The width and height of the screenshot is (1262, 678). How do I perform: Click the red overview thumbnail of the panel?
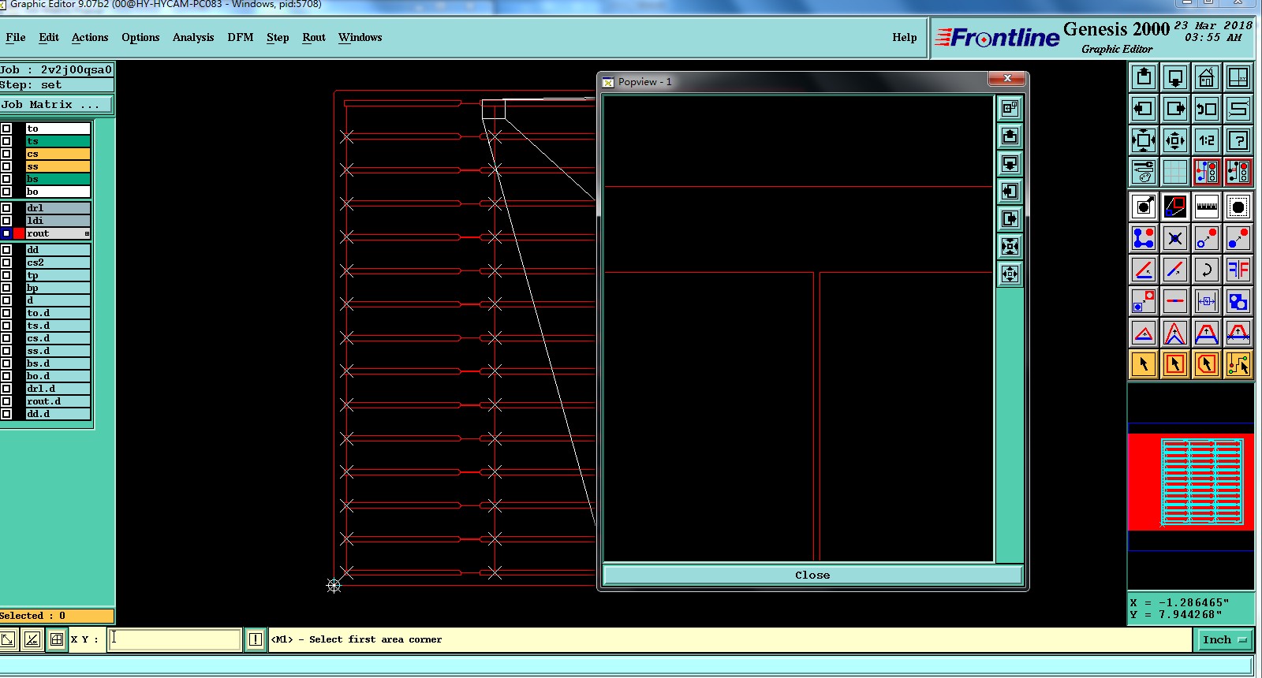coord(1191,482)
